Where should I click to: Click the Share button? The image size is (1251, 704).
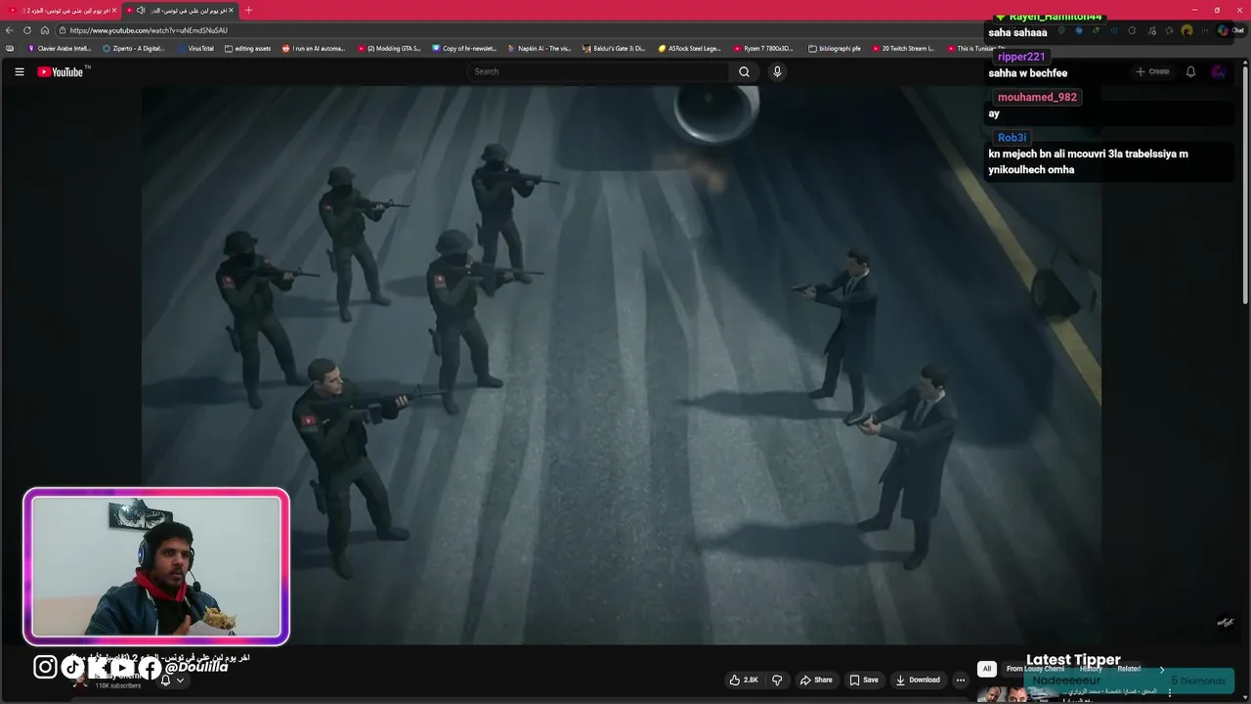pos(816,680)
